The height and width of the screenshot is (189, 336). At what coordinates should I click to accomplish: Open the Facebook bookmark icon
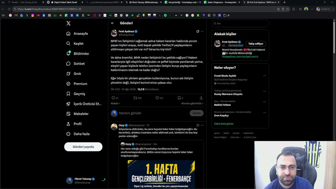44,15
